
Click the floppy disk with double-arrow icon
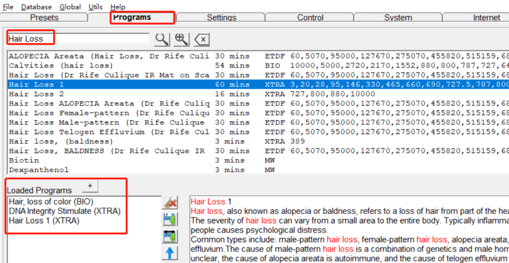click(x=170, y=236)
